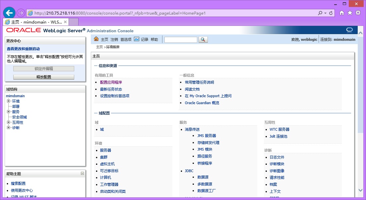This screenshot has height=200, width=366.
Task: Open 域 link under domain configuration
Action: point(102,129)
